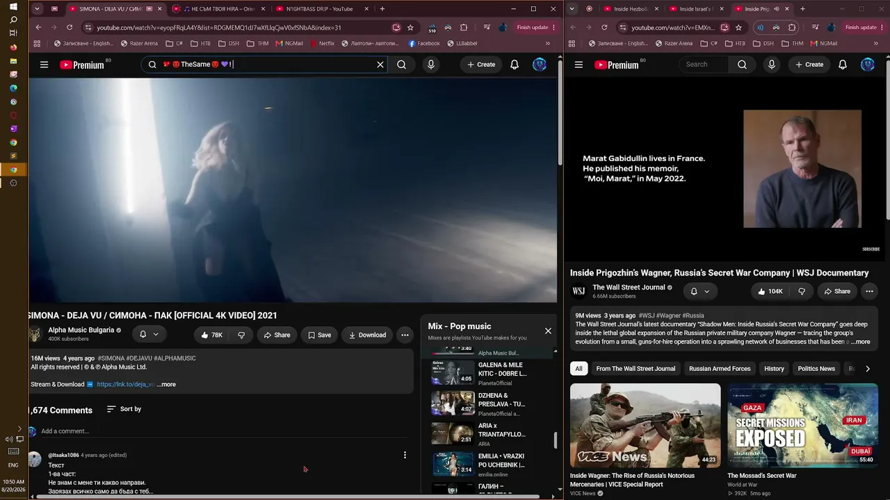Open the account avatar menu in the left window
The image size is (890, 500).
pyautogui.click(x=540, y=65)
